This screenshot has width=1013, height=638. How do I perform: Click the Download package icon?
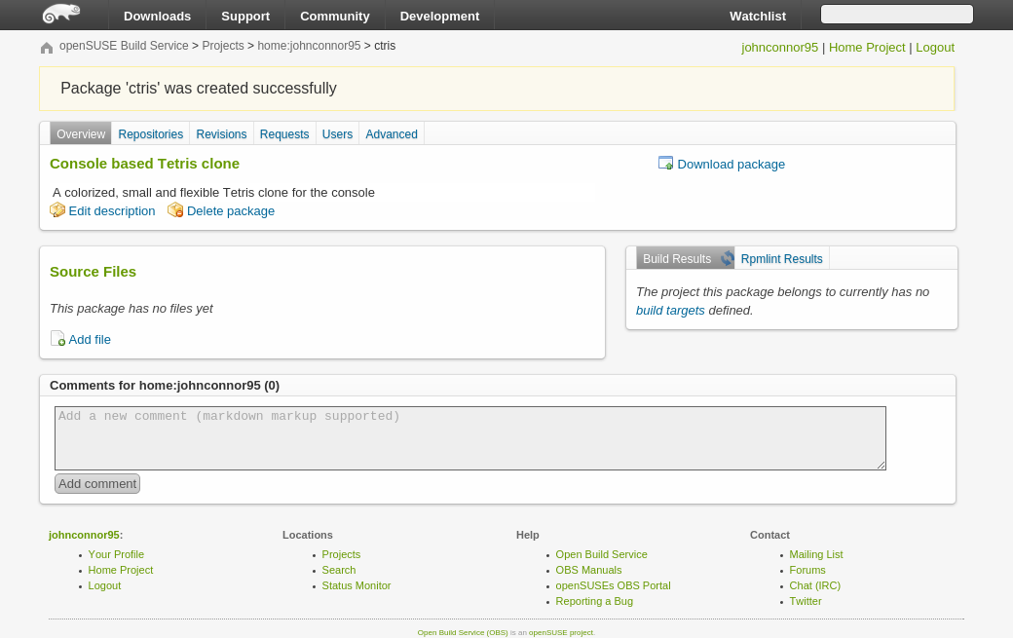(x=665, y=164)
